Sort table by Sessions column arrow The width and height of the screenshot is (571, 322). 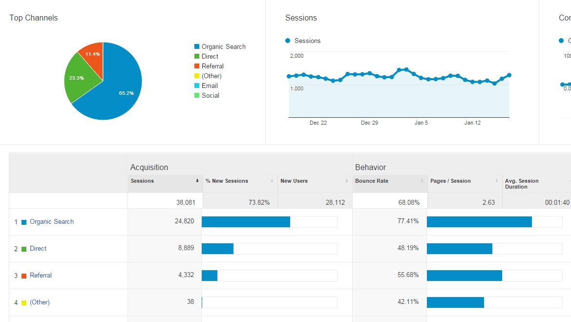click(197, 181)
